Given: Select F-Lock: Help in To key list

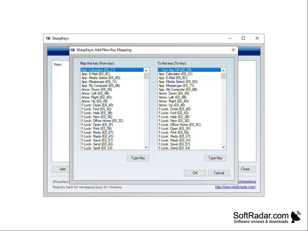Looking at the screenshot, I should tap(189, 117).
